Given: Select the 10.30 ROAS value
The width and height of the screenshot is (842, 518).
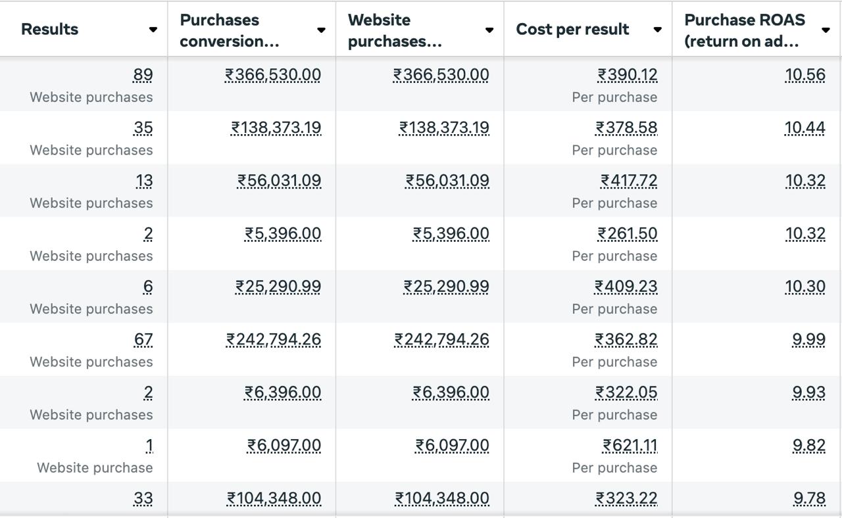Looking at the screenshot, I should tap(805, 287).
